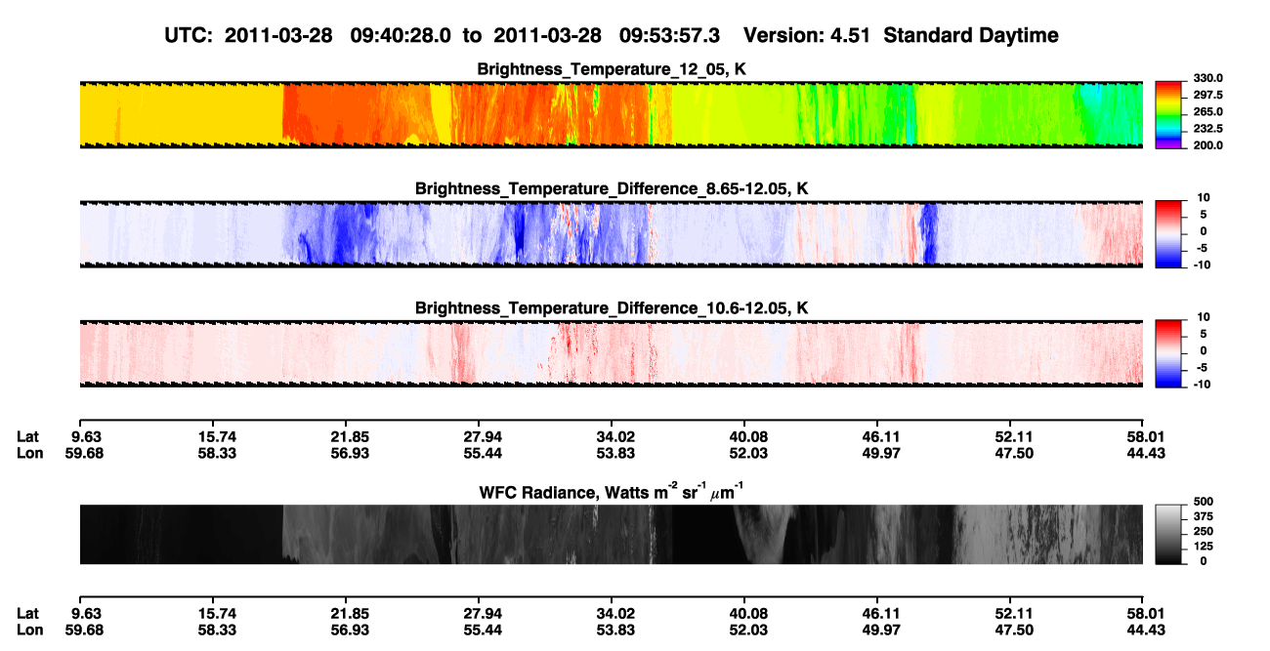This screenshot has height=651, width=1270.
Task: Click 'Standard Daytime' in the header
Action: [x=971, y=35]
